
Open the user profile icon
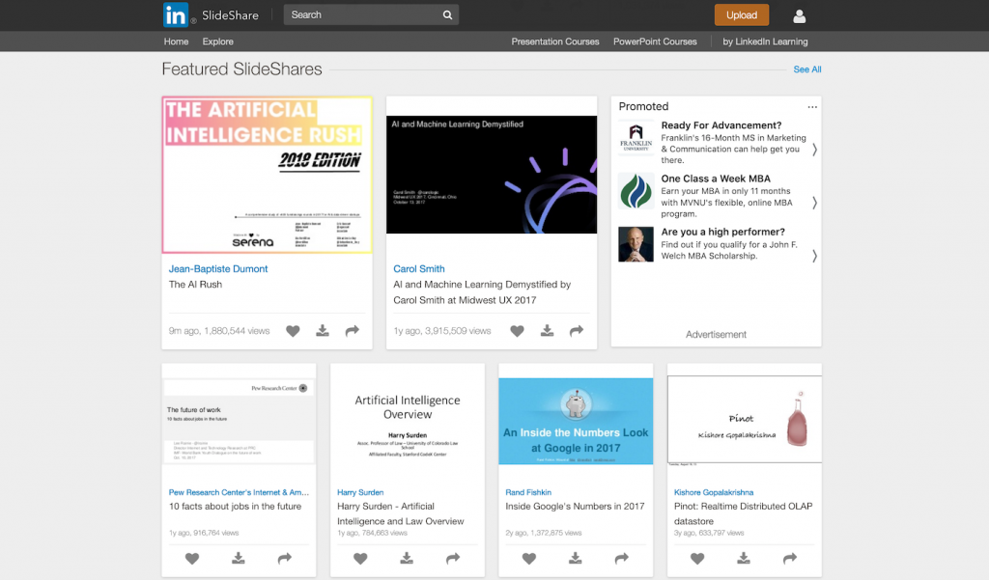coord(799,16)
